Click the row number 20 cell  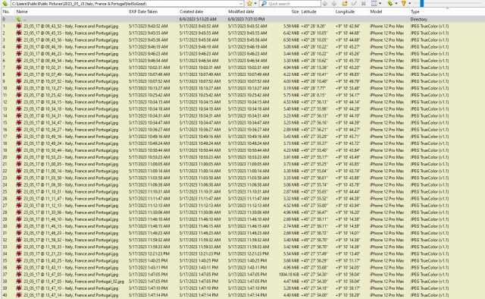(x=5, y=157)
